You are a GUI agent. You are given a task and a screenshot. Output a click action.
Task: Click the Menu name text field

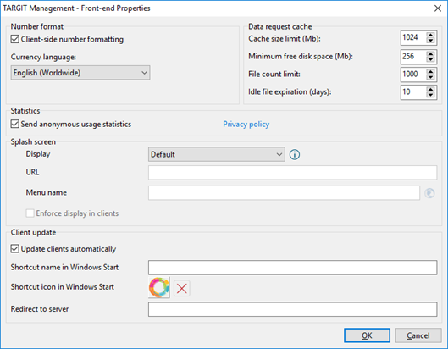(284, 193)
